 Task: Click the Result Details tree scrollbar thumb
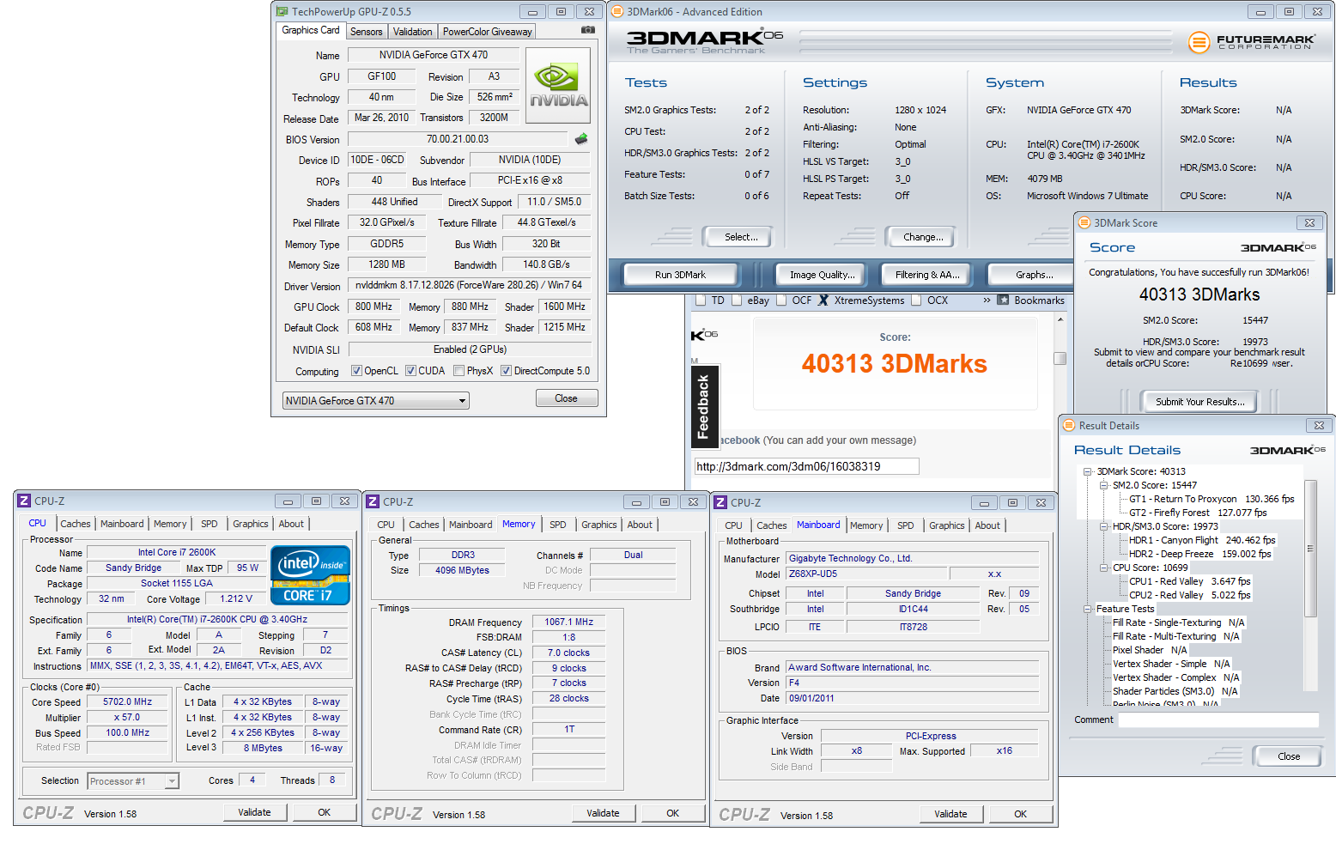click(x=1310, y=548)
